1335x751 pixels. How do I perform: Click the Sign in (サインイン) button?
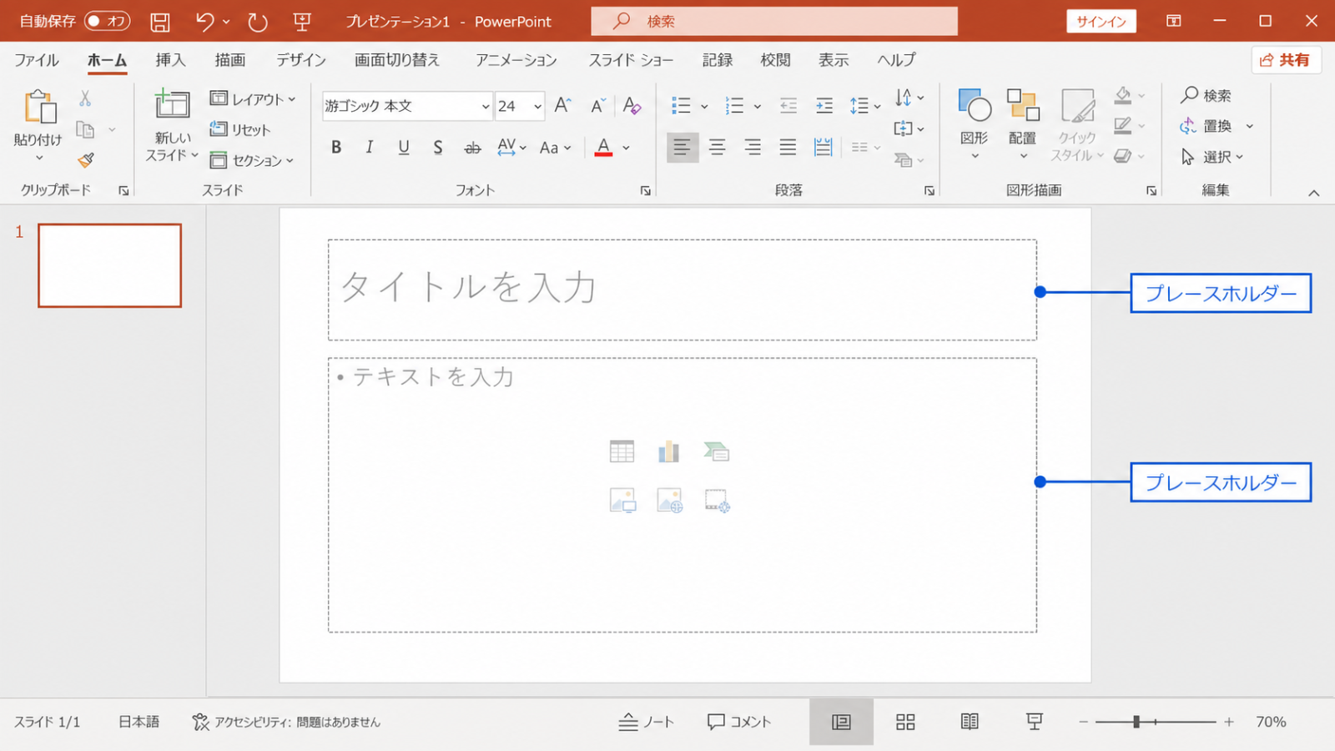1101,22
